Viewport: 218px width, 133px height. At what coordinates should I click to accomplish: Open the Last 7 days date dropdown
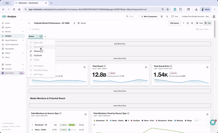[204, 29]
